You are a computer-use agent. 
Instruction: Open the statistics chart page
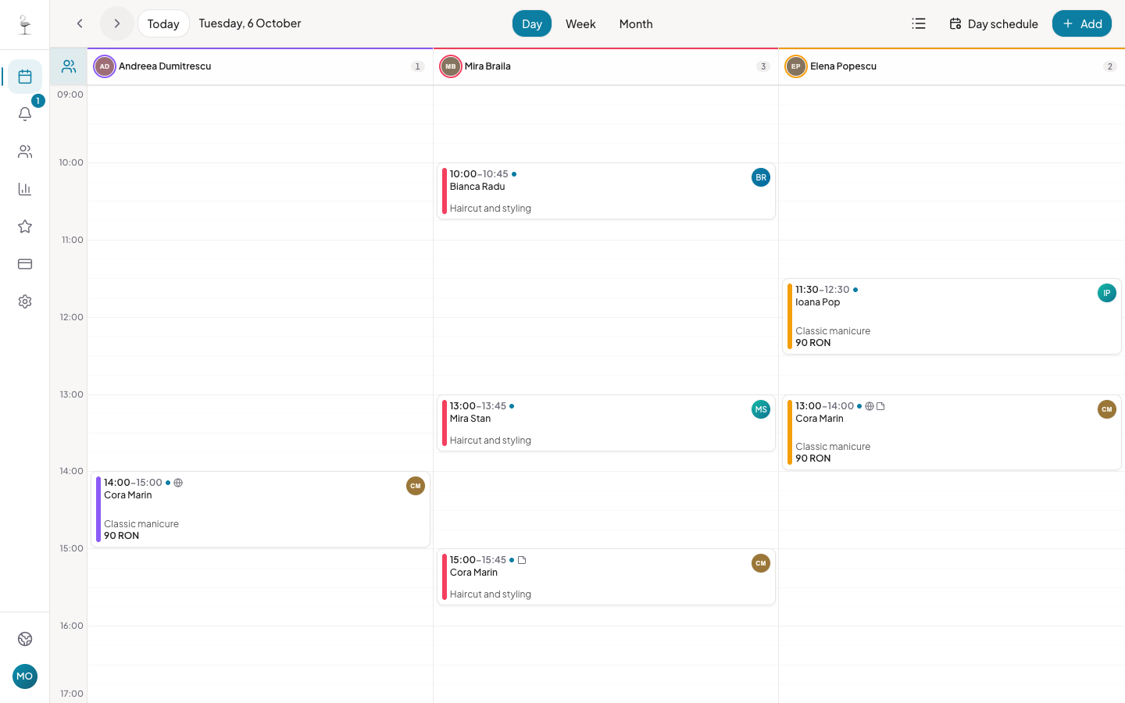[x=25, y=189]
